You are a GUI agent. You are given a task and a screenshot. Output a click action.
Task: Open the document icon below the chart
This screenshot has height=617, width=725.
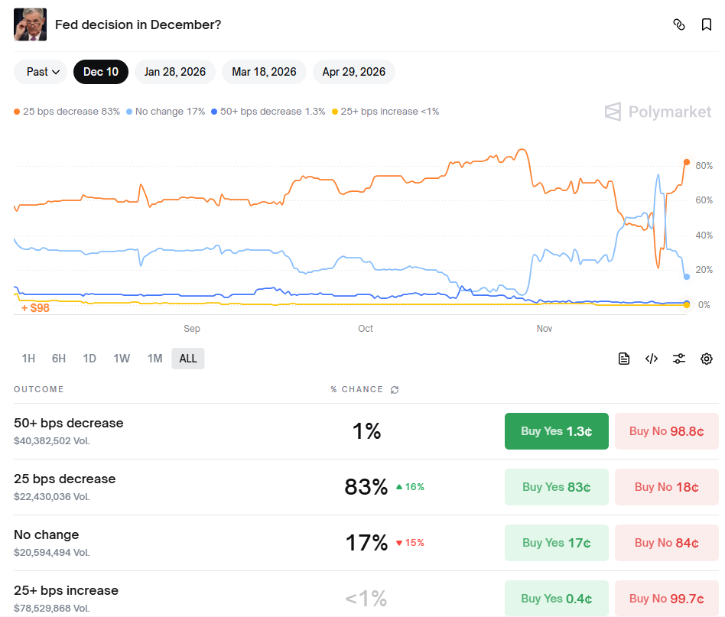click(x=624, y=359)
